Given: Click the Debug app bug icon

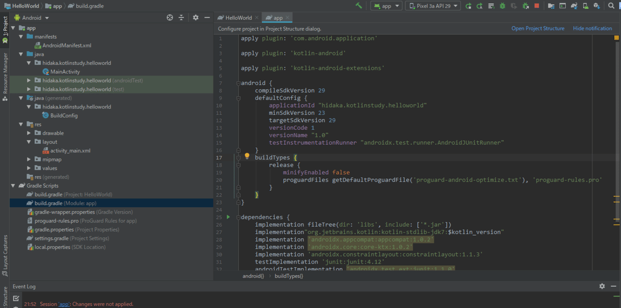Looking at the screenshot, I should point(502,6).
